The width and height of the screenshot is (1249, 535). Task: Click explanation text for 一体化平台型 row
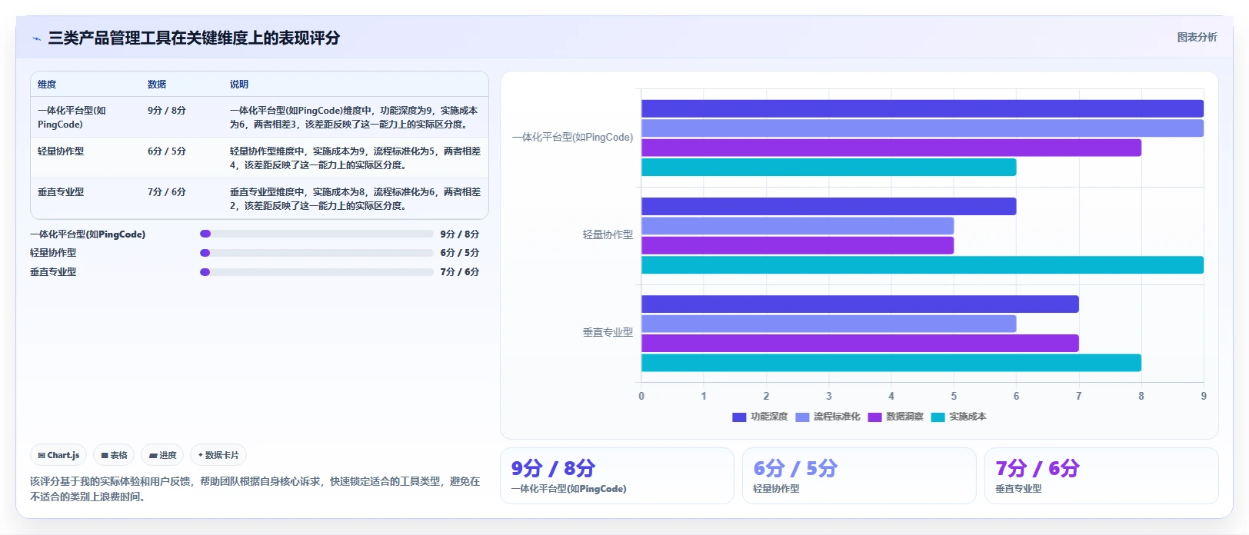354,118
